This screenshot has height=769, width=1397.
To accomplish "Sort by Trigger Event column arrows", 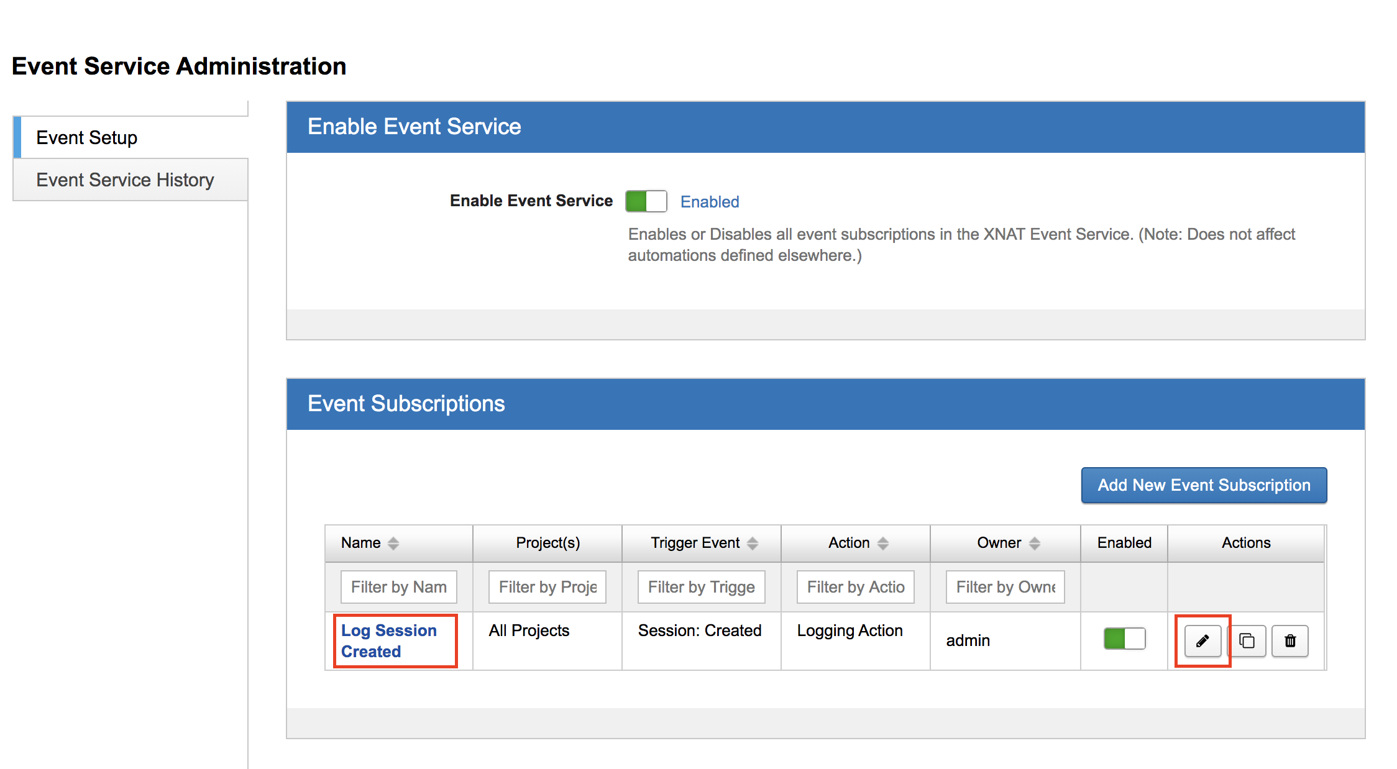I will [753, 544].
